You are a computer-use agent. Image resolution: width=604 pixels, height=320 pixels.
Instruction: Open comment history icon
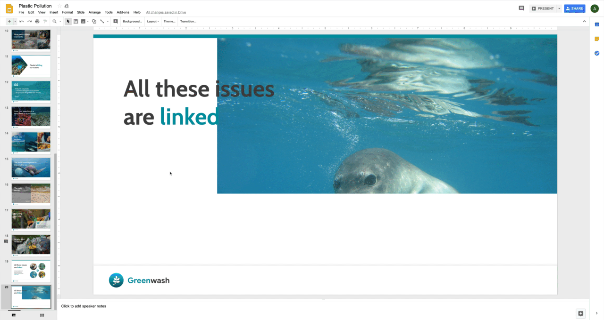click(x=521, y=8)
